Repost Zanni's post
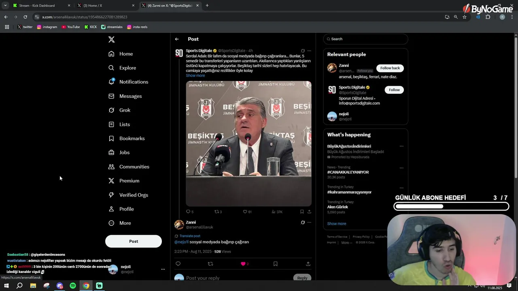Image resolution: width=518 pixels, height=291 pixels. click(210, 264)
